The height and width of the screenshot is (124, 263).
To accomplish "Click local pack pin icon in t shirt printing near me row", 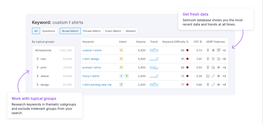I will pos(208,85).
